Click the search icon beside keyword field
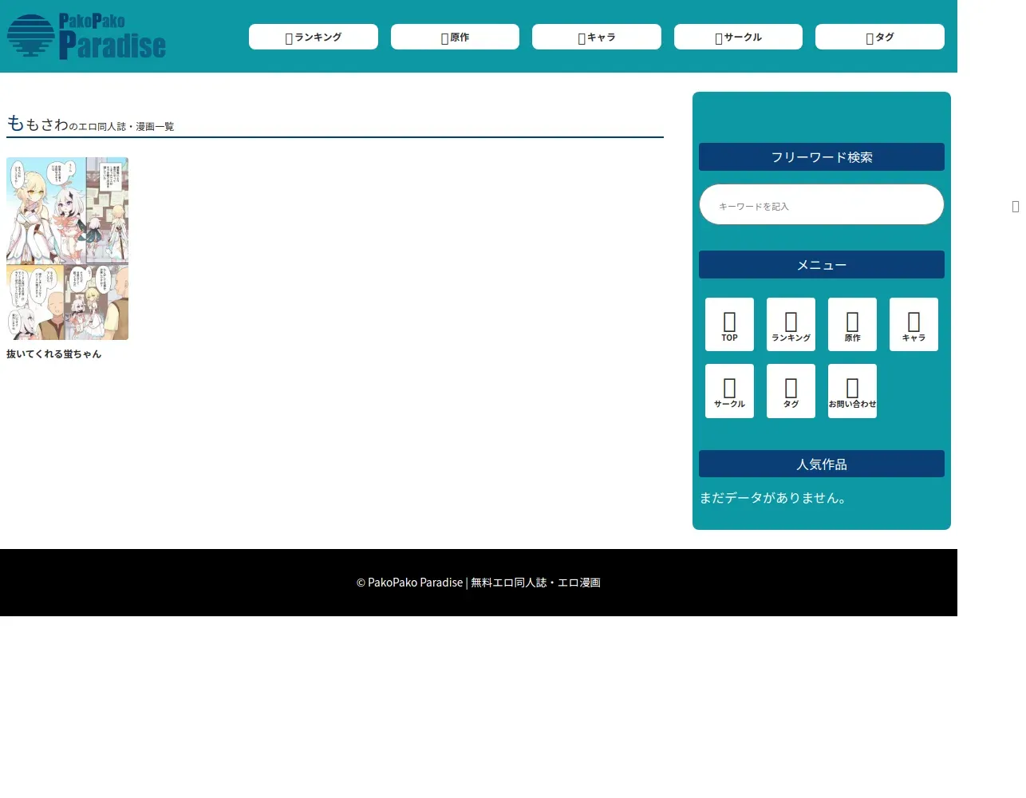Viewport: 1026px width, 798px height. (1016, 207)
